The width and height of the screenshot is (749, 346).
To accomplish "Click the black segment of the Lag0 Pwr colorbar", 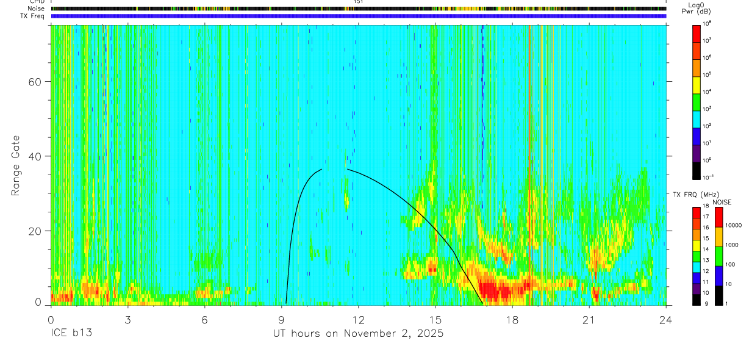I will tap(697, 170).
